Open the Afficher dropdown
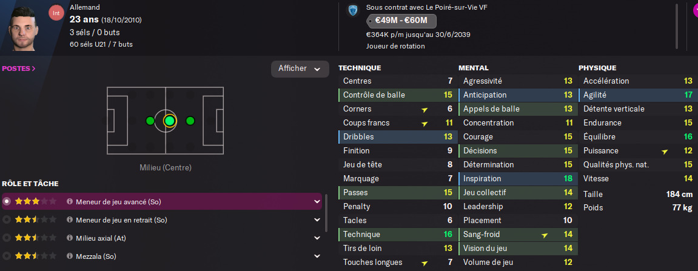 300,69
